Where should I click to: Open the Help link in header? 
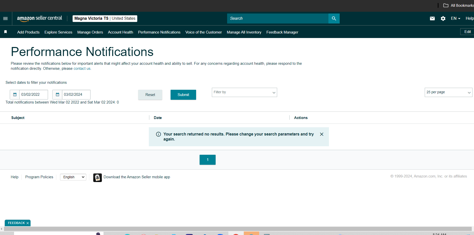[469, 18]
